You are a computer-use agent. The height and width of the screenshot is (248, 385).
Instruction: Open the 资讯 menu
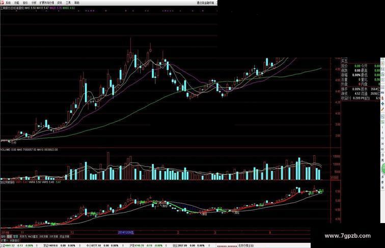pos(60,3)
